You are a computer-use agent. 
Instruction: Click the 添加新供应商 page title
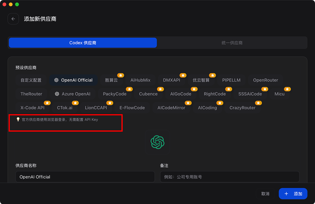pos(40,19)
